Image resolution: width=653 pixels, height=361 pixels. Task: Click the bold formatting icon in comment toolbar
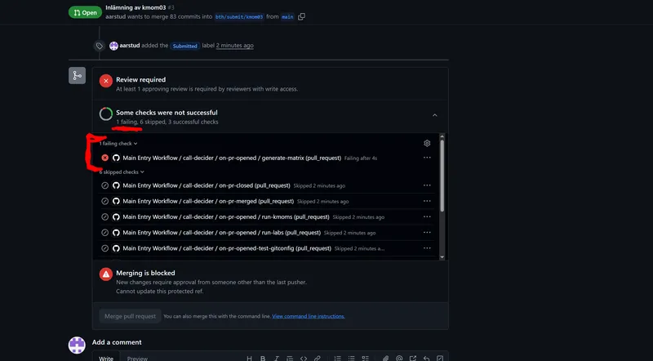[x=262, y=358]
